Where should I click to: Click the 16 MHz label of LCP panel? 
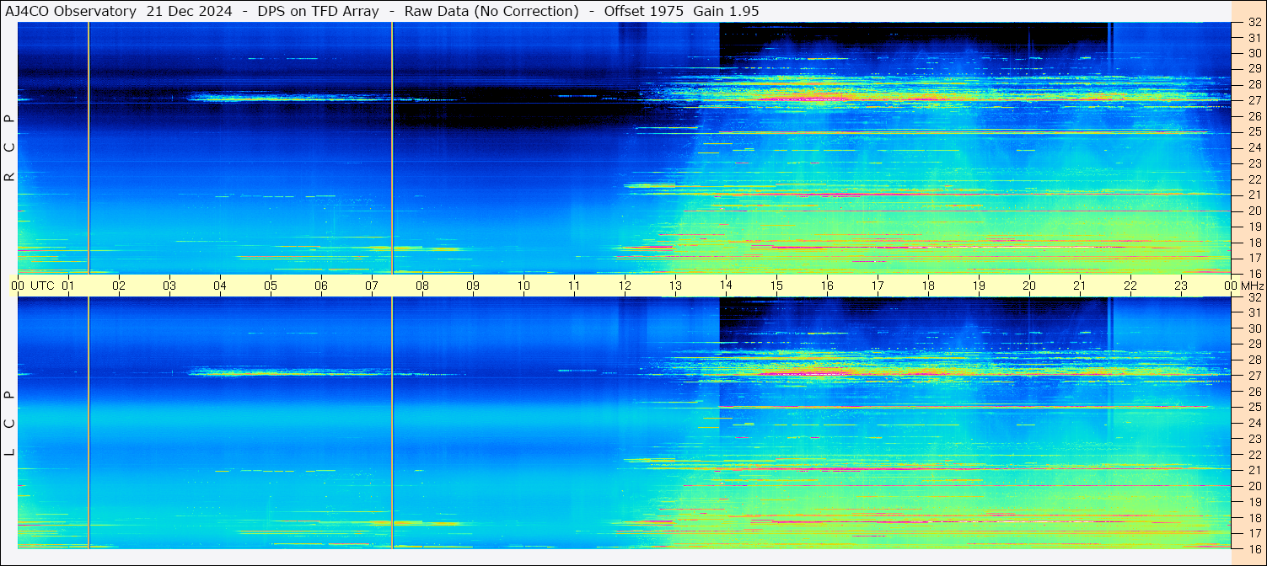click(1254, 548)
